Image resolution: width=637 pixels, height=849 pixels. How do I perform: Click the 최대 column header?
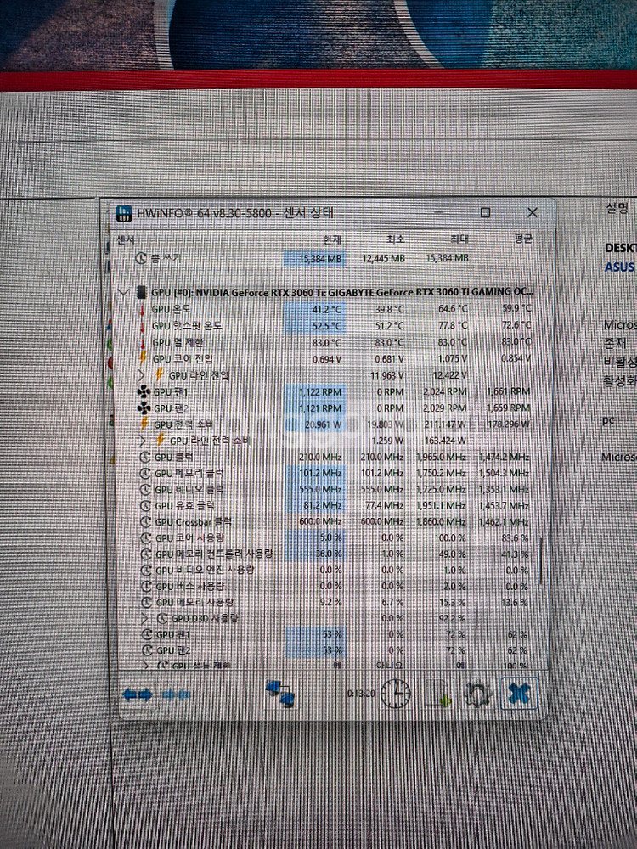(459, 239)
